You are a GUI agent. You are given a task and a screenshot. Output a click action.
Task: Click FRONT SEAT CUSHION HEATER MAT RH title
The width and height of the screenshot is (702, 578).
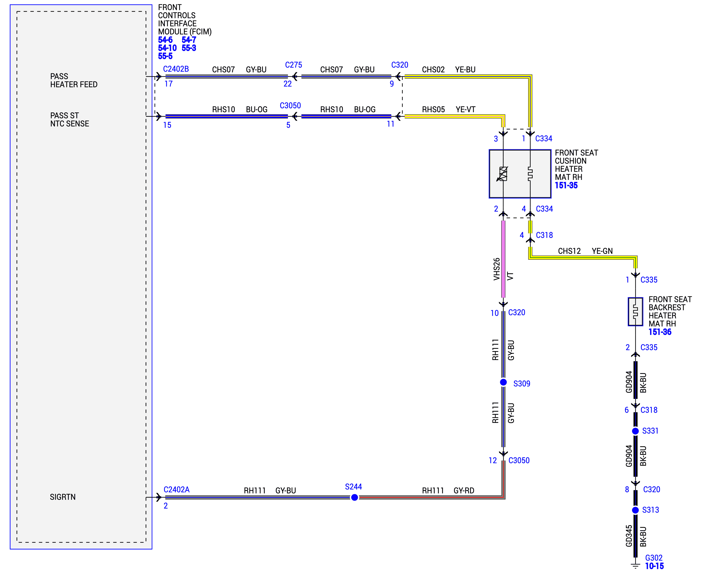576,165
